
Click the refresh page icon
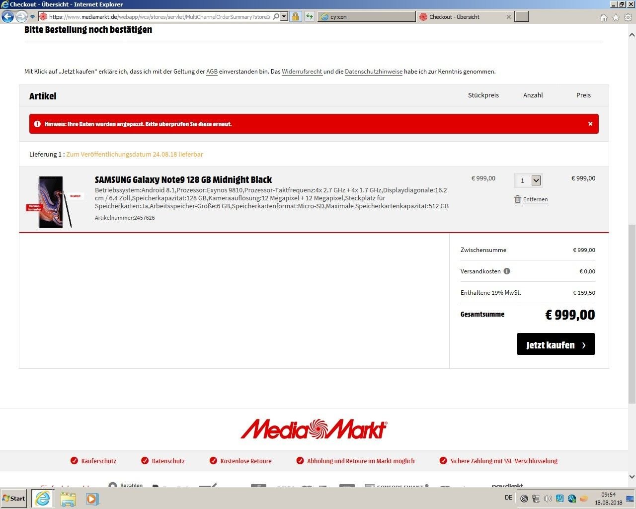click(310, 16)
